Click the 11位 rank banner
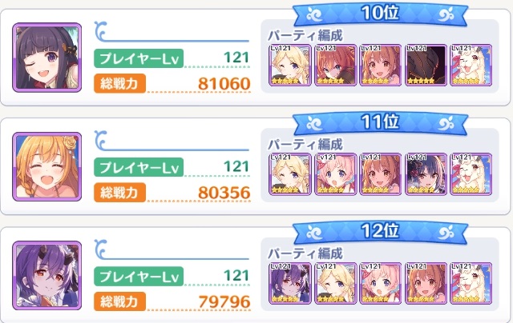Screen dimensions: 513x323 coord(380,123)
